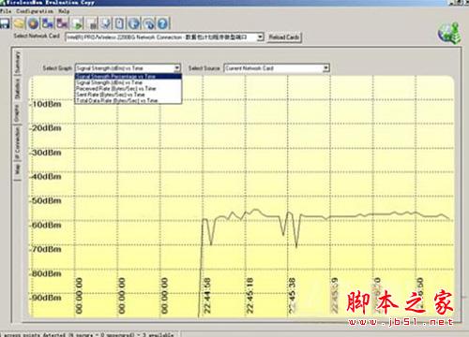Click the -80dBm axis label
This screenshot has height=337, width=469.
tap(46, 273)
